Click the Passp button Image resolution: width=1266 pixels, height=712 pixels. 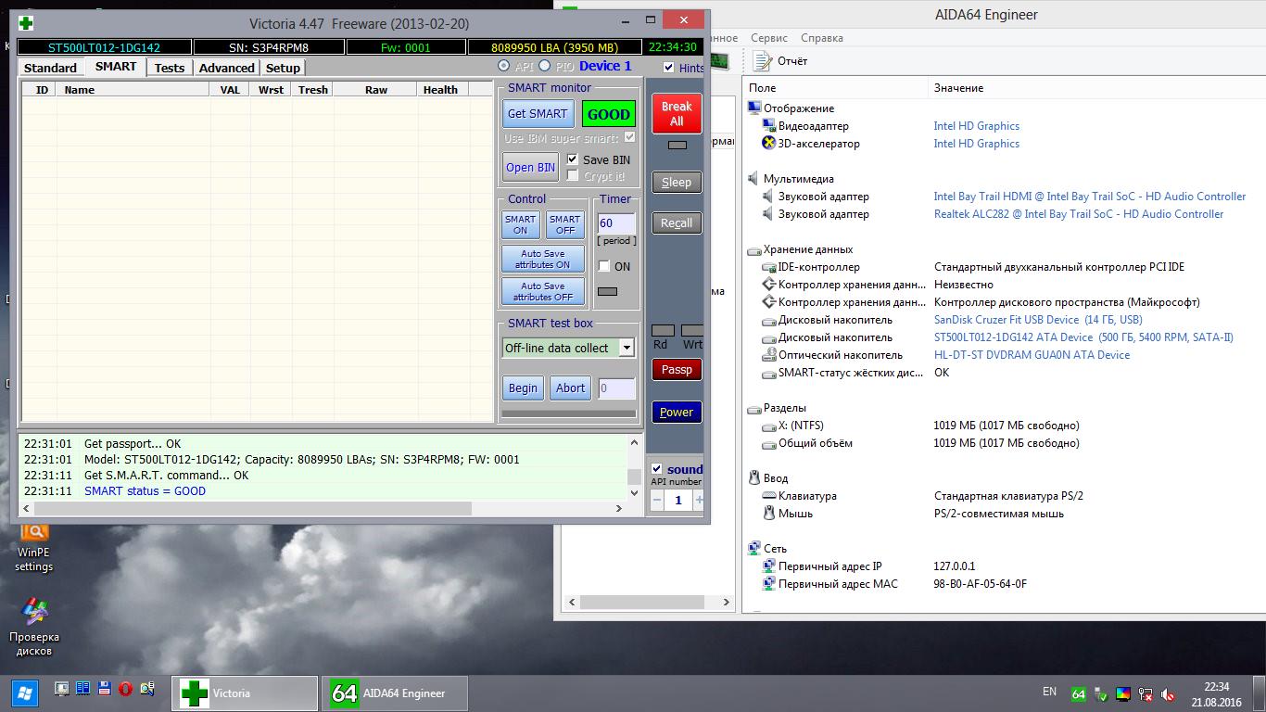(x=677, y=370)
